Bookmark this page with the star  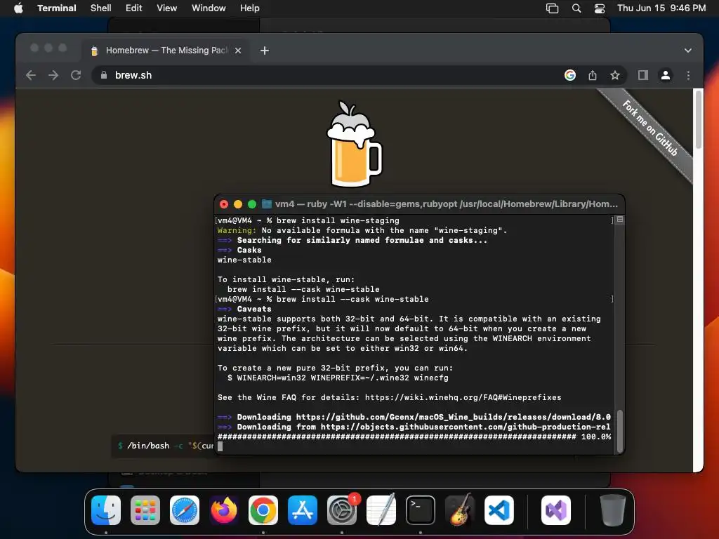pyautogui.click(x=615, y=75)
